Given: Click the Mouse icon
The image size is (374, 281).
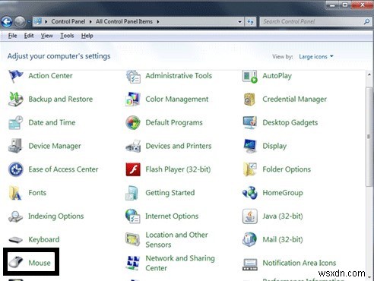Looking at the screenshot, I should pos(15,262).
